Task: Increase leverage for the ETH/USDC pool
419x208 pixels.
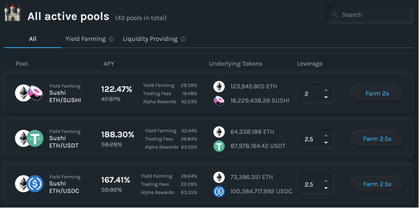Action: click(326, 181)
